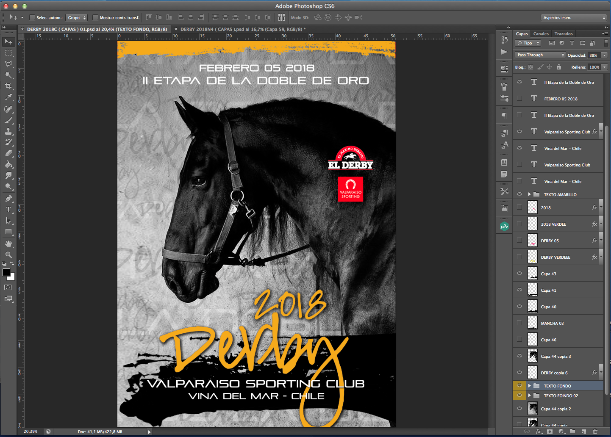Select the History Brush tool
The width and height of the screenshot is (611, 437).
point(8,142)
